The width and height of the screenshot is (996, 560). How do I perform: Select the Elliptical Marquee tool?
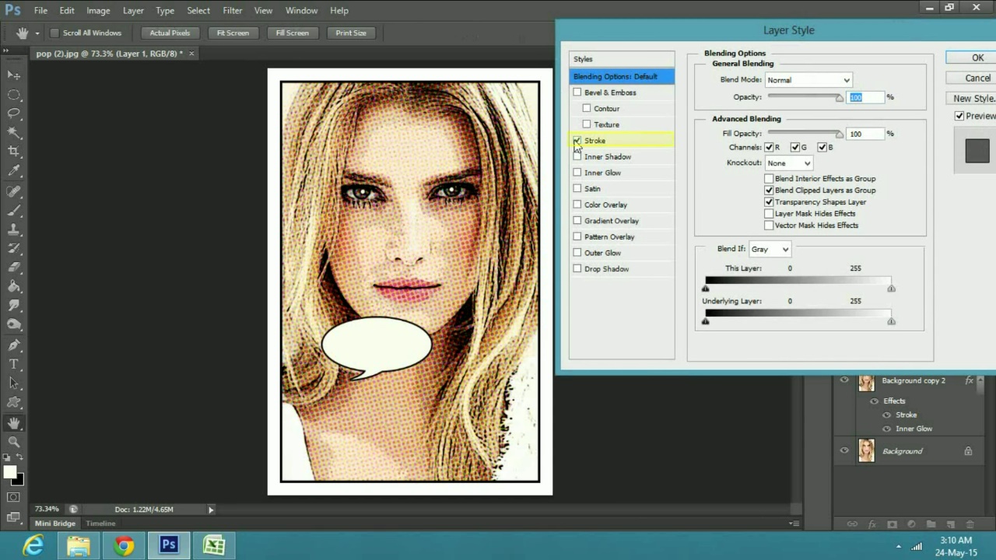[x=14, y=94]
